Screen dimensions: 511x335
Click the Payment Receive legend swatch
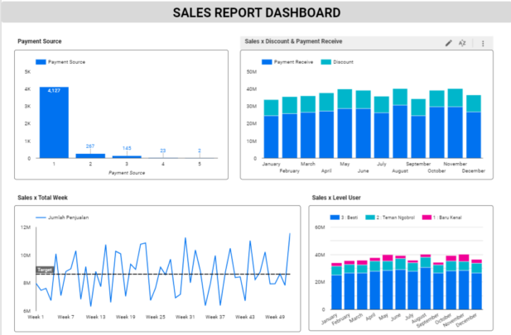click(x=267, y=62)
